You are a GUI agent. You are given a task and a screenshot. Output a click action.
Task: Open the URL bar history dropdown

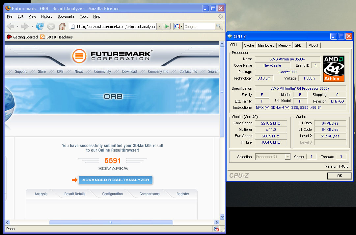[160, 27]
